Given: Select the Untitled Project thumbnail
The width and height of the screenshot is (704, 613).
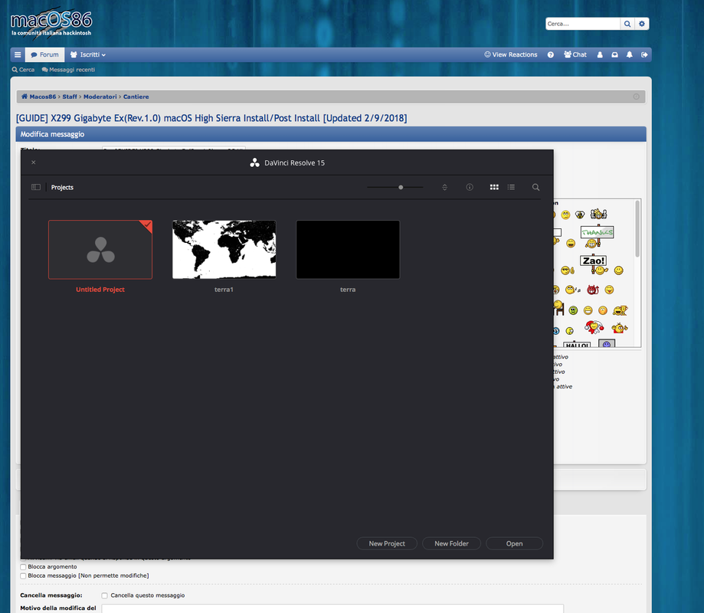Looking at the screenshot, I should tap(100, 250).
